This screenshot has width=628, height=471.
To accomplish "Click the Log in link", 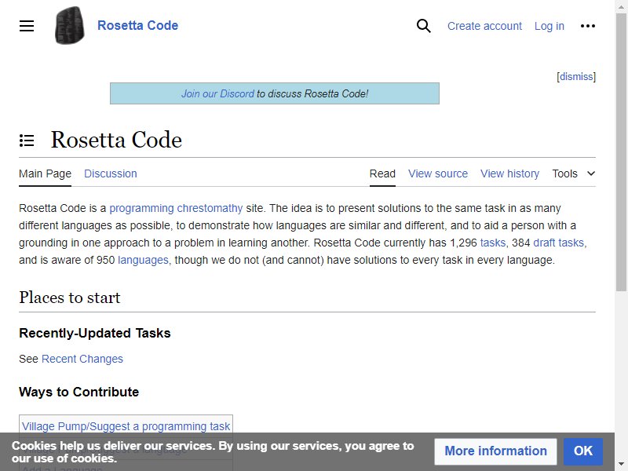I will pos(549,26).
